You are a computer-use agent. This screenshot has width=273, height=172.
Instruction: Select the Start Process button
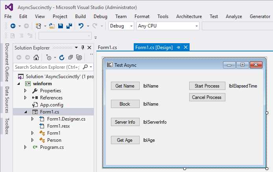pos(207,86)
